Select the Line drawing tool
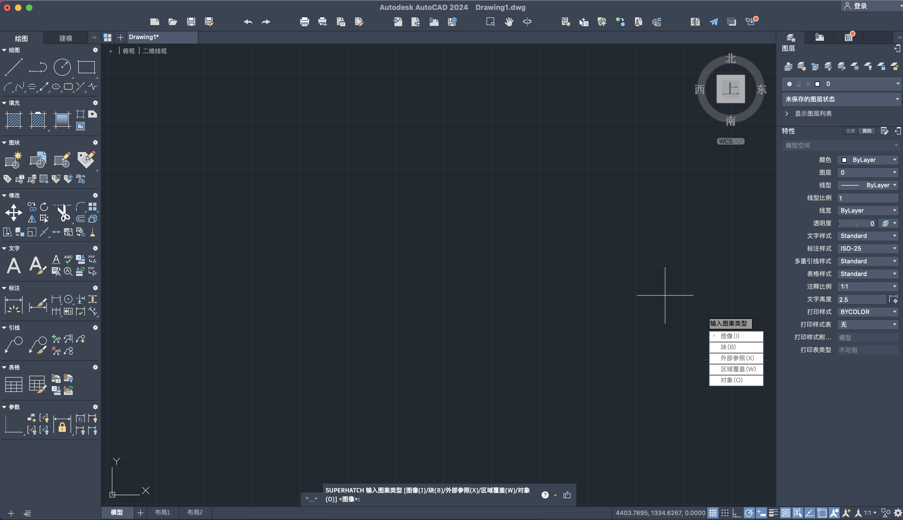This screenshot has height=520, width=903. tap(13, 67)
